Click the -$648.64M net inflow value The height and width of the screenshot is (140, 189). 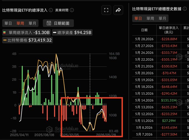pos(169,87)
